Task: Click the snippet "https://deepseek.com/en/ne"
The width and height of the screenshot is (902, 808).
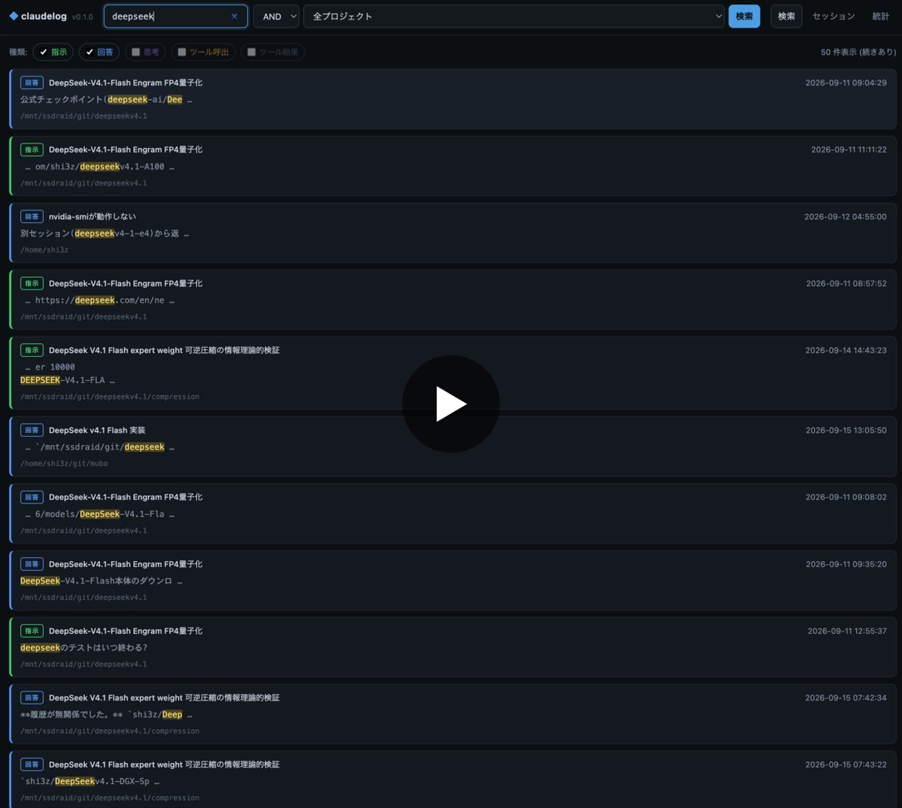Action: [x=99, y=300]
